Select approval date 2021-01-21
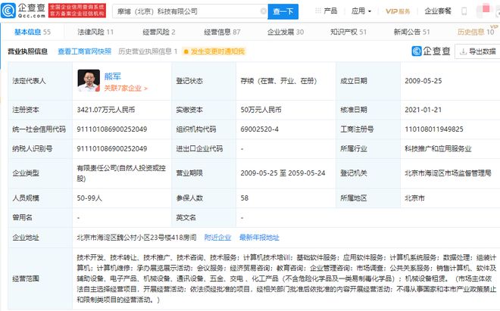Image resolution: width=500 pixels, height=311 pixels. 423,110
